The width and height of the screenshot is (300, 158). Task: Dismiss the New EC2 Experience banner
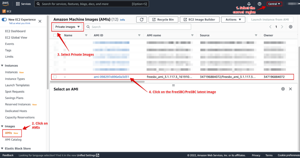[40, 21]
